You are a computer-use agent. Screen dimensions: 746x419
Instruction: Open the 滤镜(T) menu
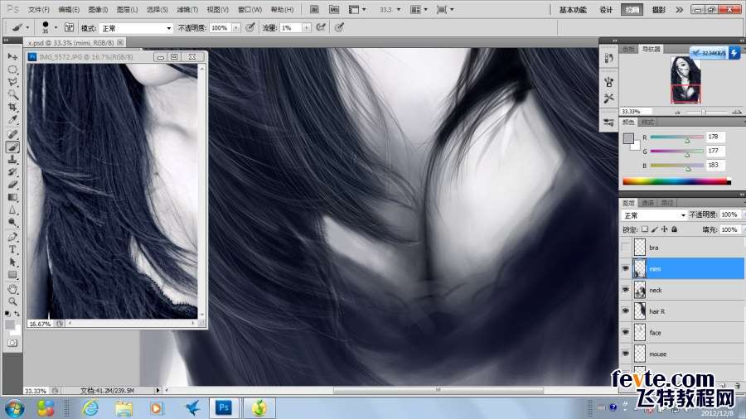click(x=187, y=9)
